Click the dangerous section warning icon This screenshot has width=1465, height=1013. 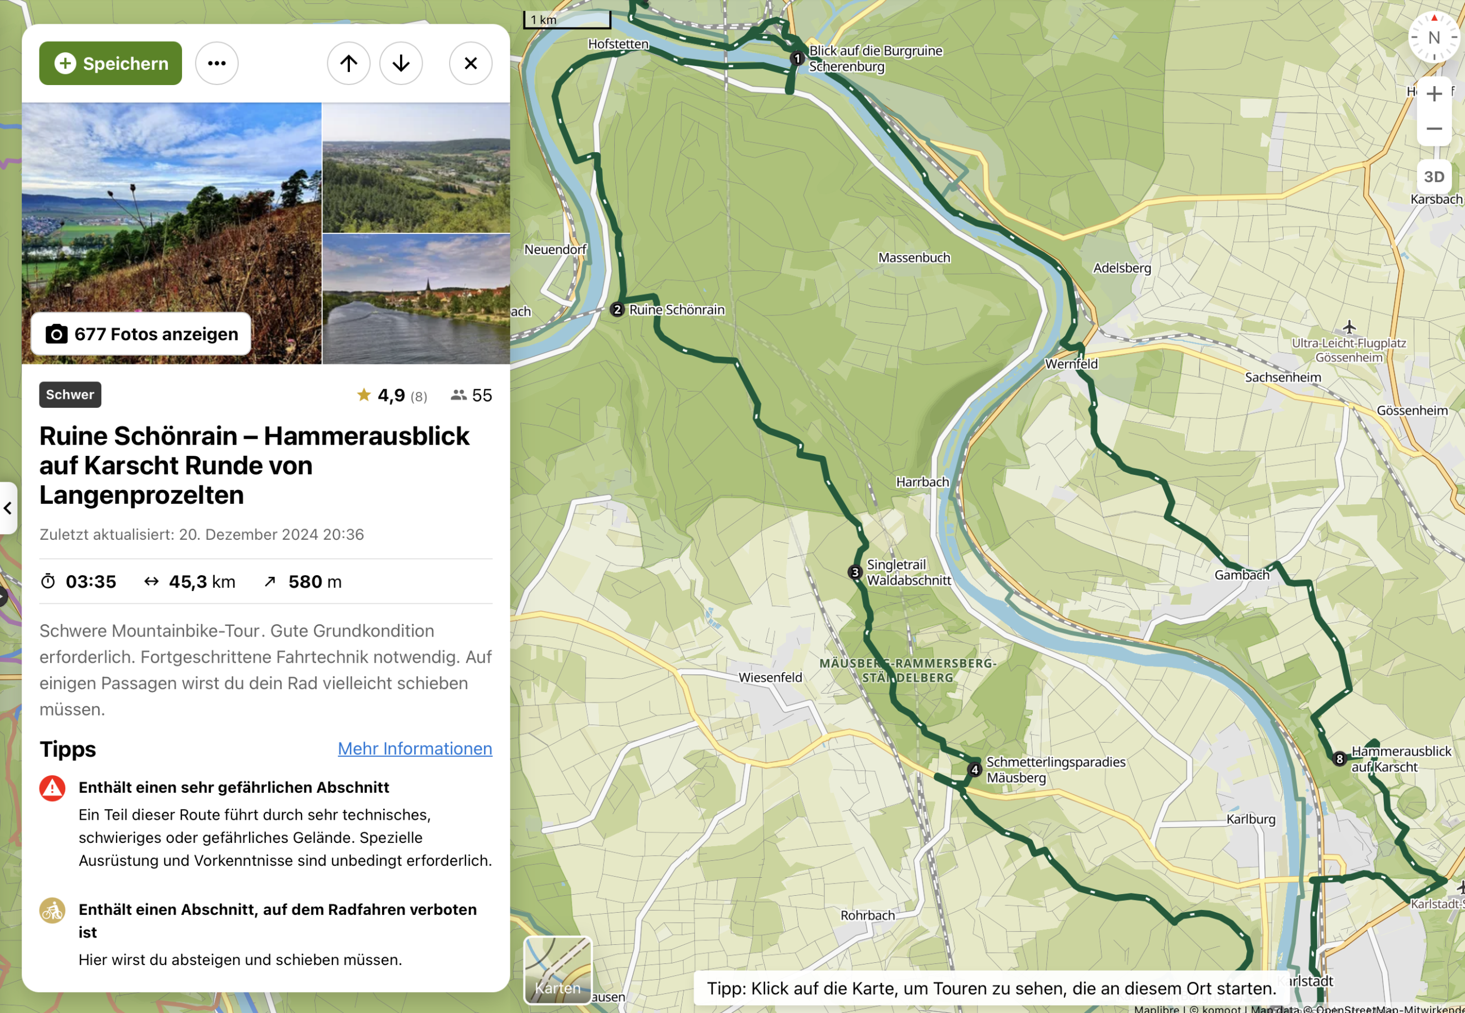coord(52,788)
